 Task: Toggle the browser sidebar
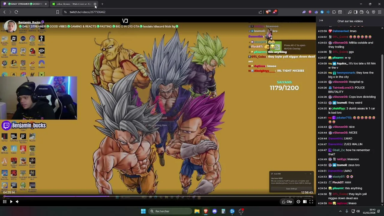click(355, 12)
